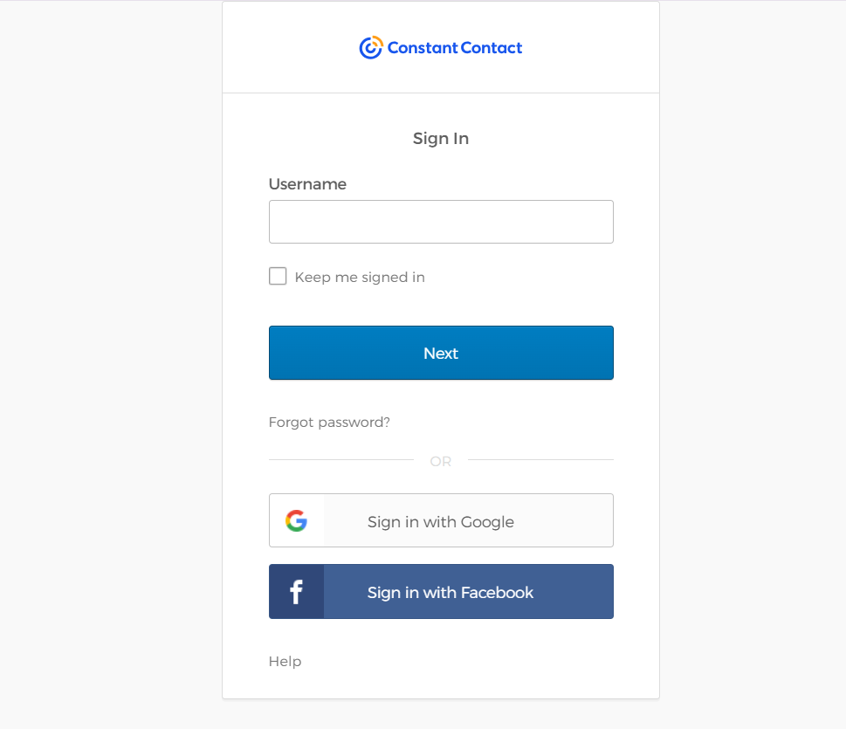Click the Username field label
This screenshot has height=729, width=846.
coord(307,184)
